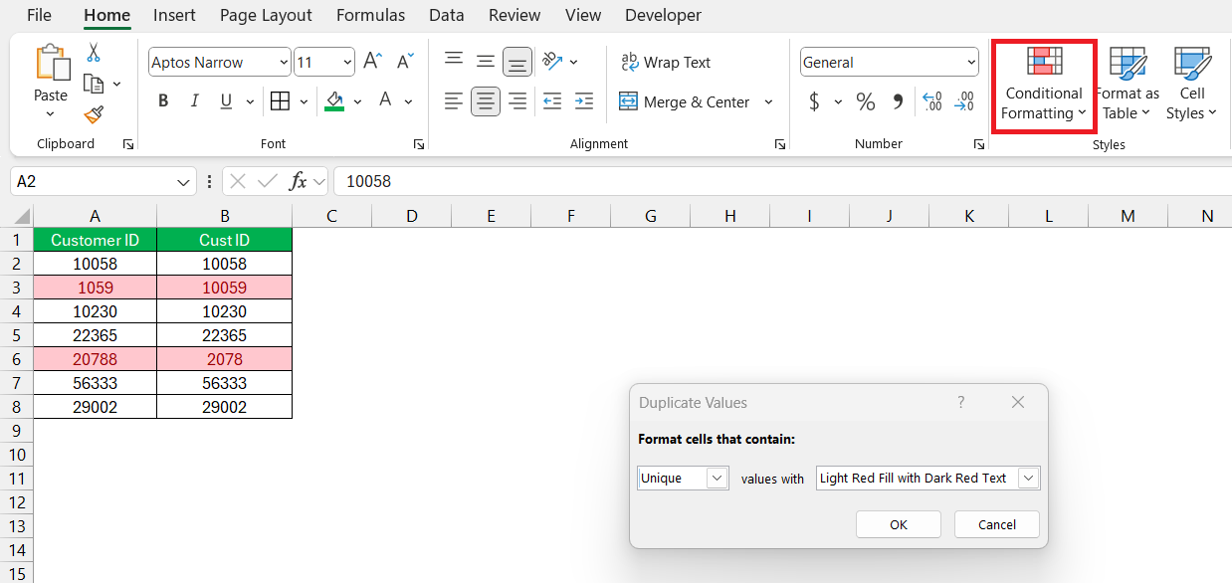Open the General number format dropdown
This screenshot has width=1232, height=583.
[971, 62]
